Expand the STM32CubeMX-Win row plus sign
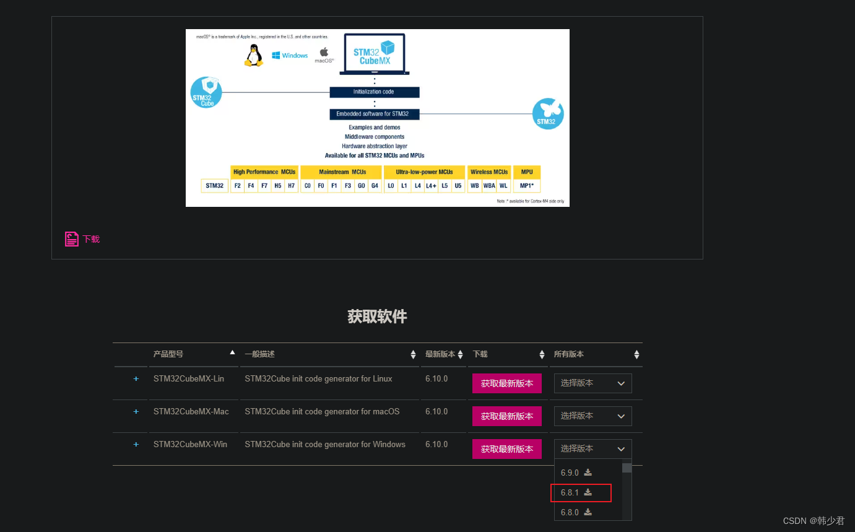Screen dimensions: 855x532 click(x=136, y=444)
